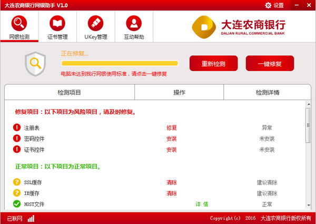Go to 互动帮助 tab
Screen dimensions: 316x224
click(134, 26)
